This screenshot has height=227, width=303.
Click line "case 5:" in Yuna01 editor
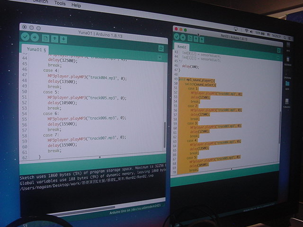coord(51,92)
